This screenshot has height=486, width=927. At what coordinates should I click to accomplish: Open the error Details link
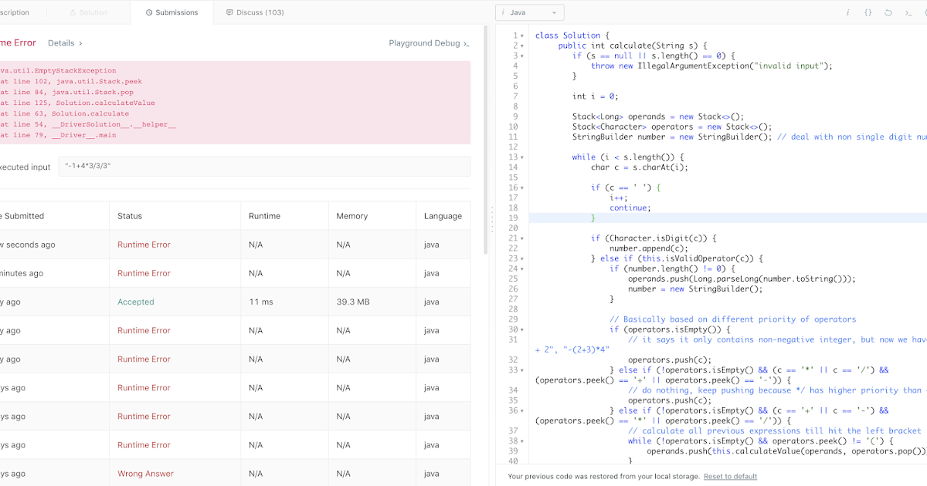tap(65, 43)
